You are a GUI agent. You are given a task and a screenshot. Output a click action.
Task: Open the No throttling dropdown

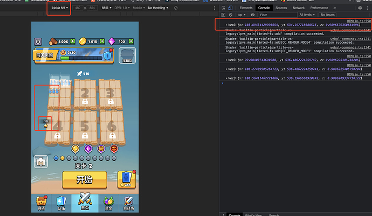tap(158, 8)
